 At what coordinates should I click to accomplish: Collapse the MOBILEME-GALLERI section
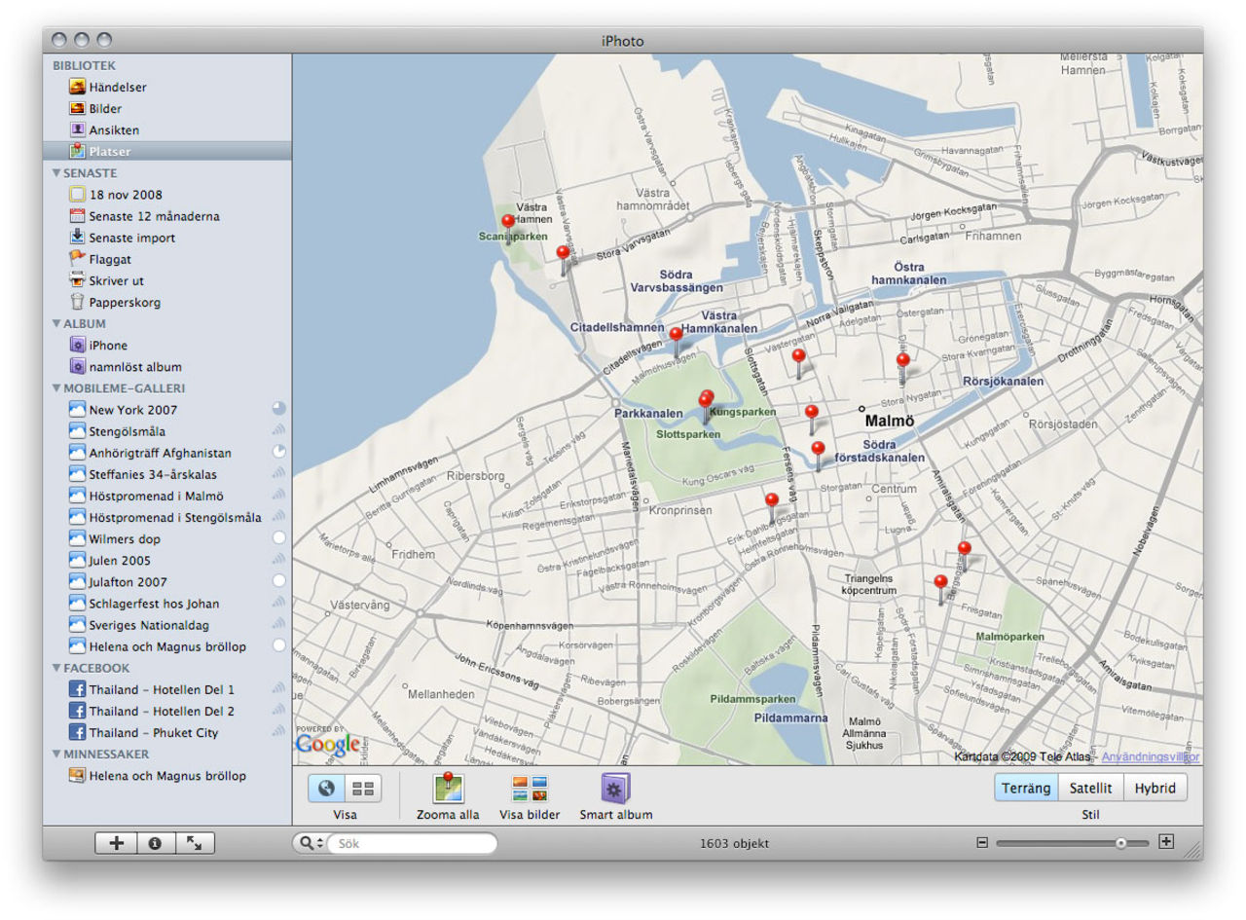pos(56,388)
